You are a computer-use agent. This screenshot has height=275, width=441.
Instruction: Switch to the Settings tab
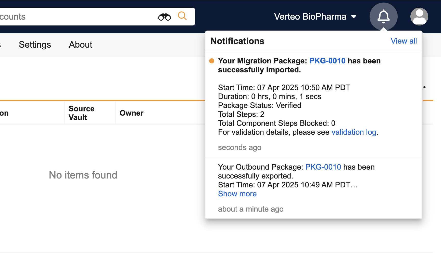[35, 45]
